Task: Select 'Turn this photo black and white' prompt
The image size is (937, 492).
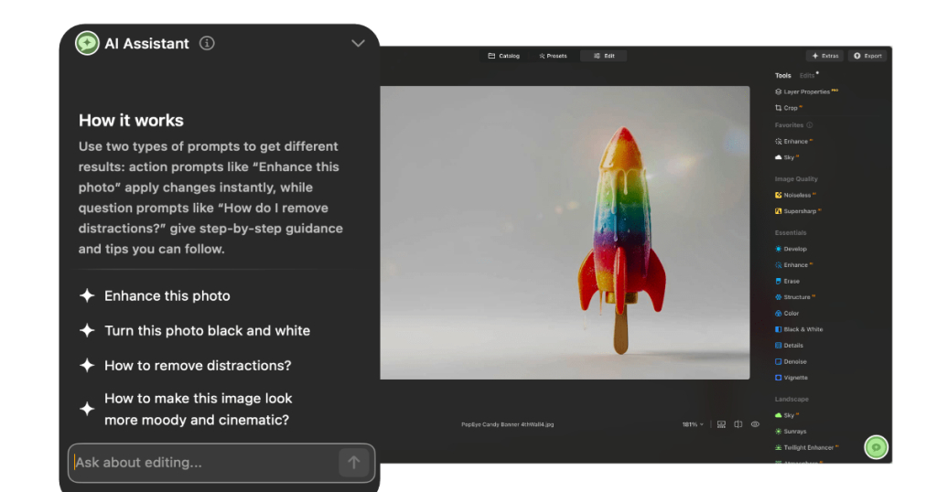Action: pos(195,330)
